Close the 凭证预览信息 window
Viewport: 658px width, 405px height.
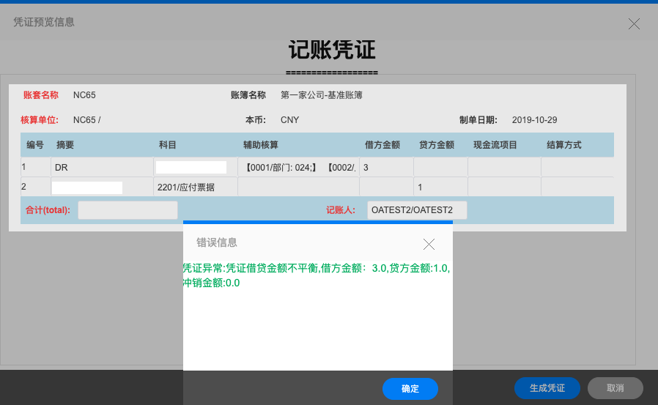point(634,24)
